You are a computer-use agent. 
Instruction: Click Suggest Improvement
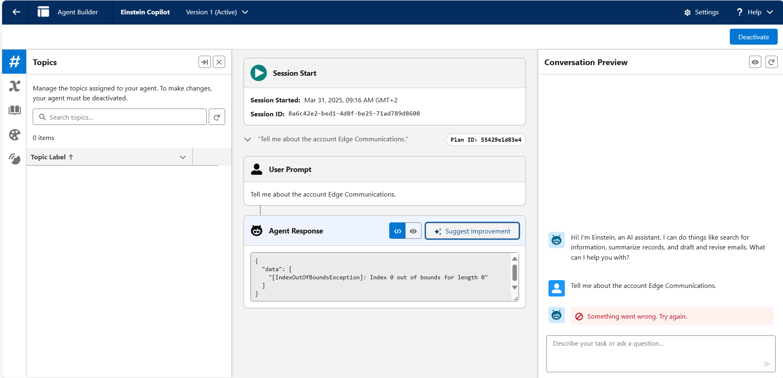point(472,231)
